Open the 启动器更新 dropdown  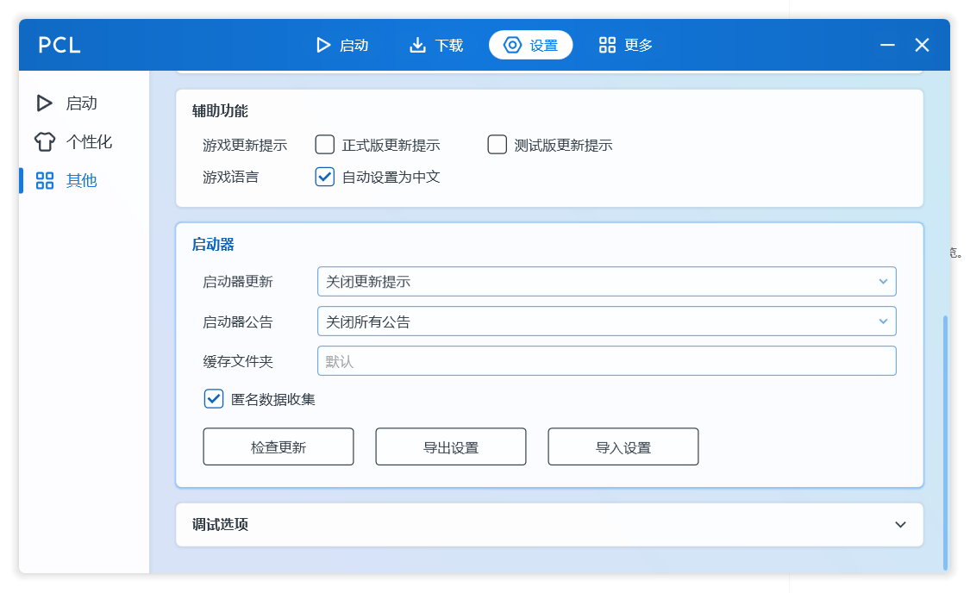(606, 281)
